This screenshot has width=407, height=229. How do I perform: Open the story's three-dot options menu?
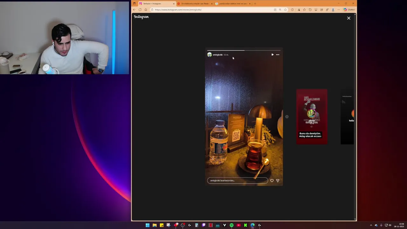pos(278,55)
